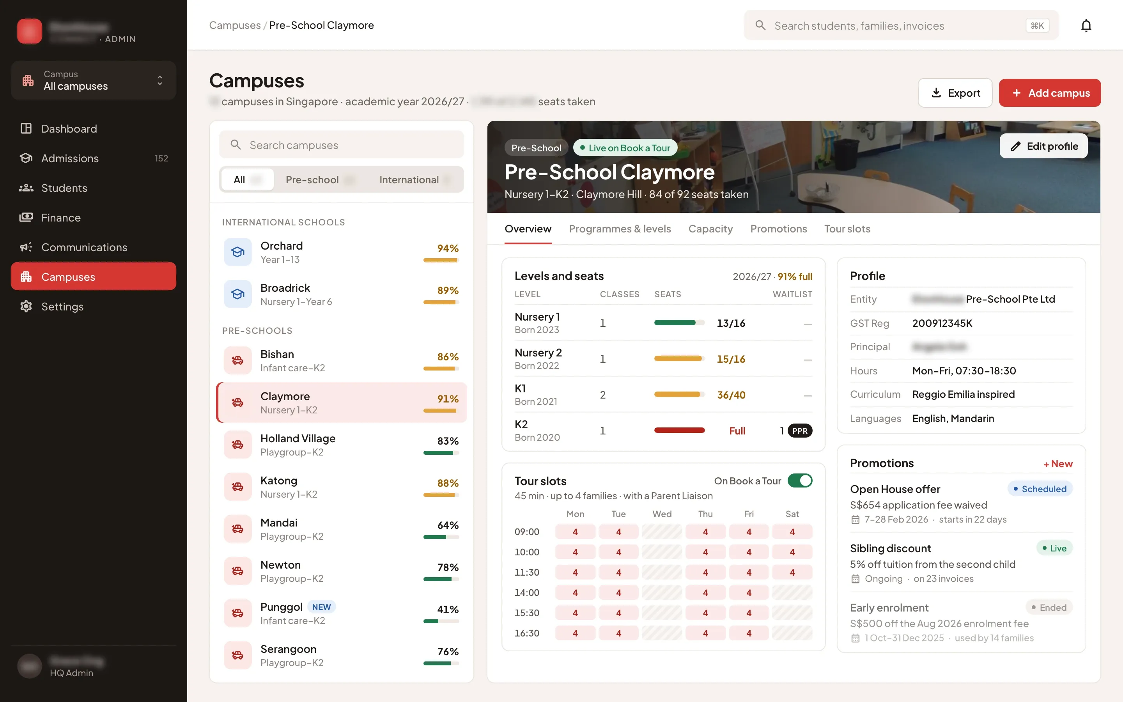The image size is (1123, 702).
Task: Switch to the Programmes & levels tab
Action: 620,229
